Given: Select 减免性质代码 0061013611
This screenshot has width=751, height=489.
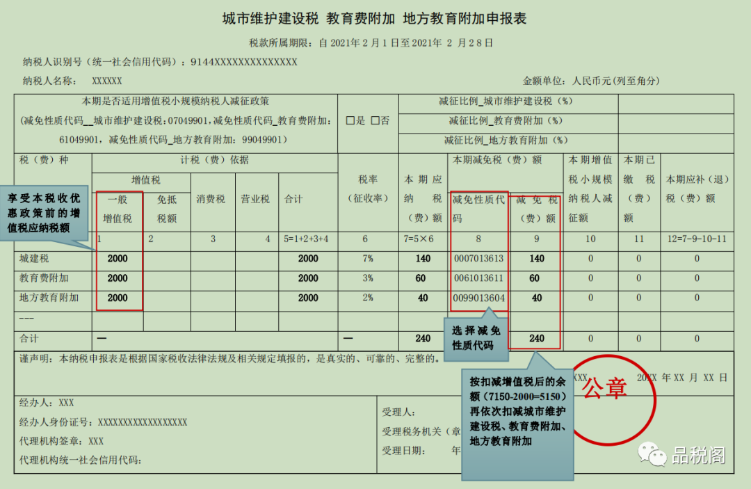Looking at the screenshot, I should tap(478, 278).
